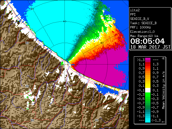Click the '60' range label in the lower right terrain
Viewport: 172px width, 129px height.
pos(97,120)
